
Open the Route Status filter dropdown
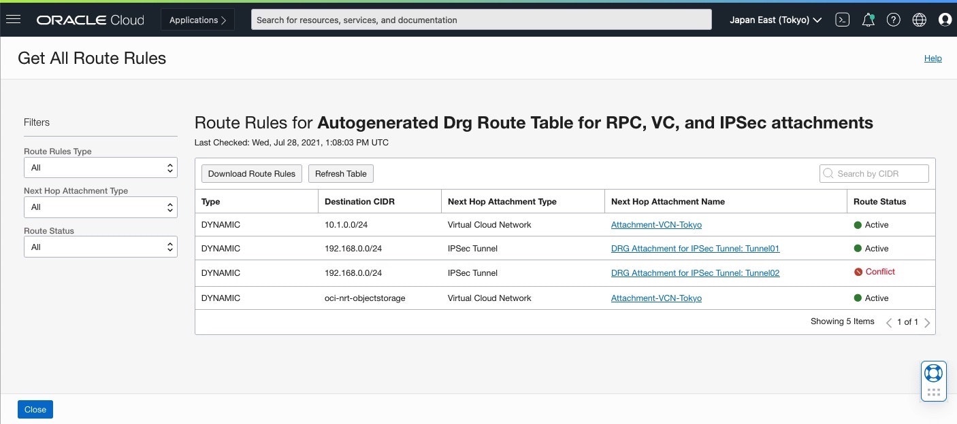(101, 247)
